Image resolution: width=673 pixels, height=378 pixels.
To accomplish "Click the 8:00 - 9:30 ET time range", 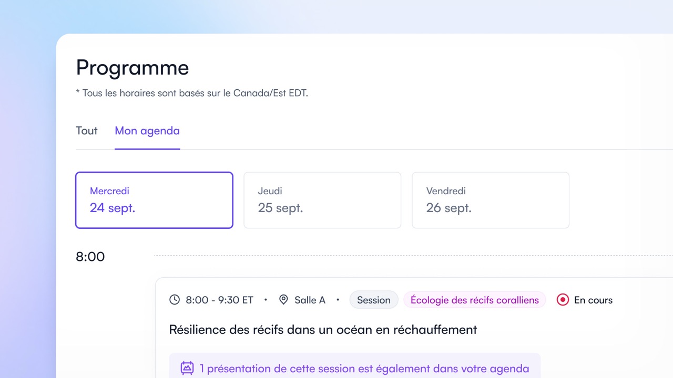I will 218,299.
